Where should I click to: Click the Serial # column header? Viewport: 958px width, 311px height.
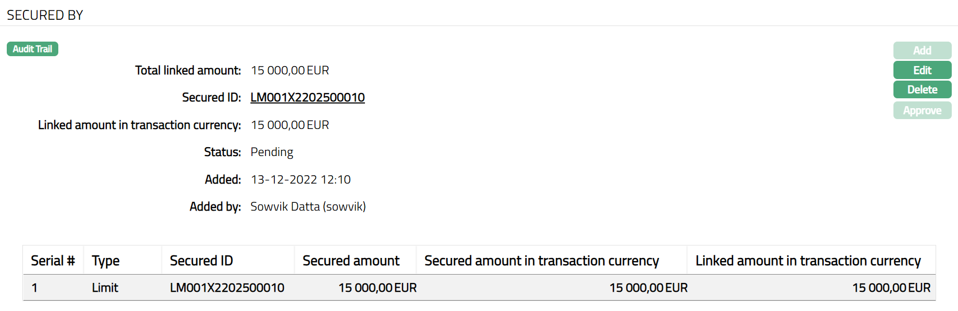point(53,261)
